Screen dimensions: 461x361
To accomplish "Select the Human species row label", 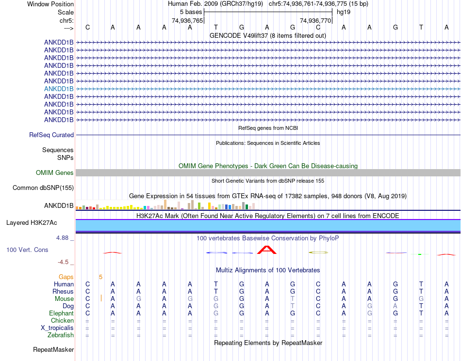I will click(64, 284).
